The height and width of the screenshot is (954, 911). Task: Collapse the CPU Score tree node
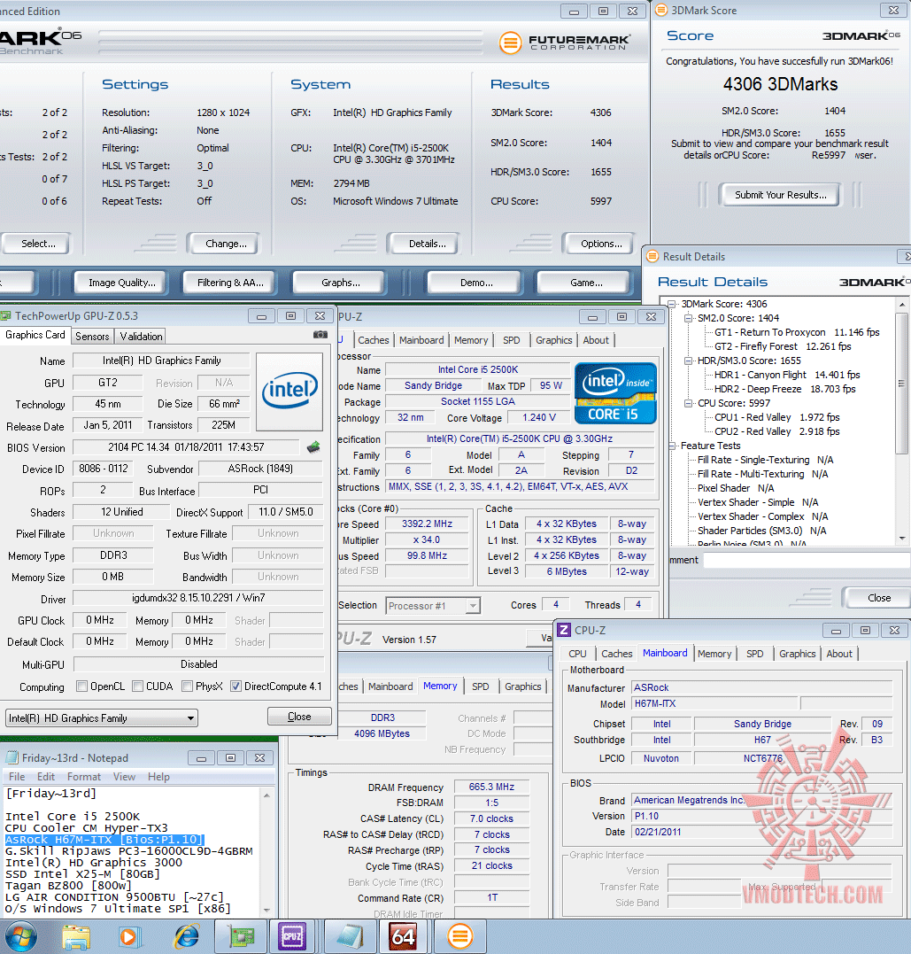(x=690, y=403)
